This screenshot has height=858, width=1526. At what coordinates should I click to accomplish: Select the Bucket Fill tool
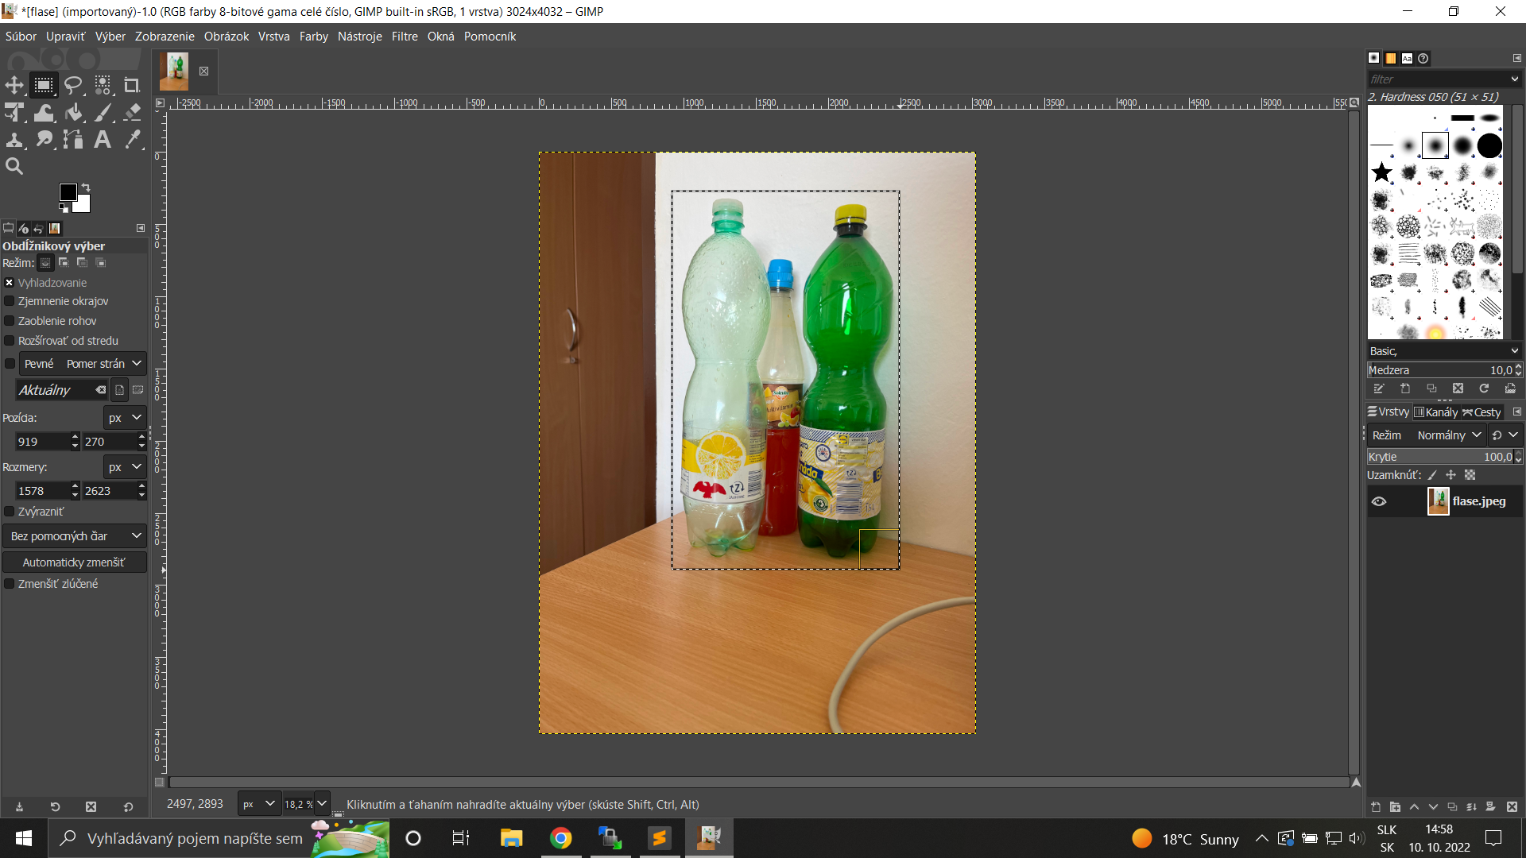point(73,113)
